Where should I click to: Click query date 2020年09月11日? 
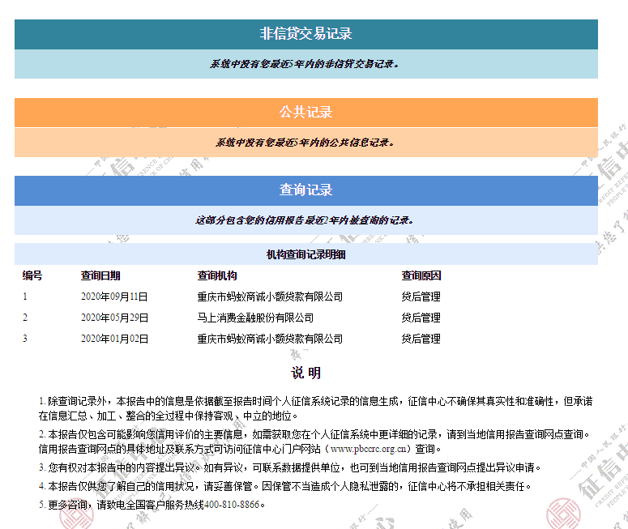tap(114, 296)
